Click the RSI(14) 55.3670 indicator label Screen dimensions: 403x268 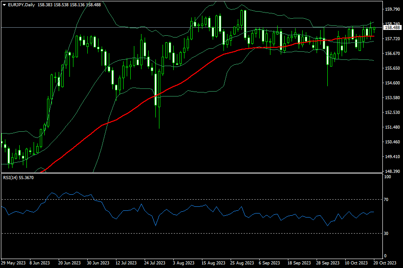(18, 177)
